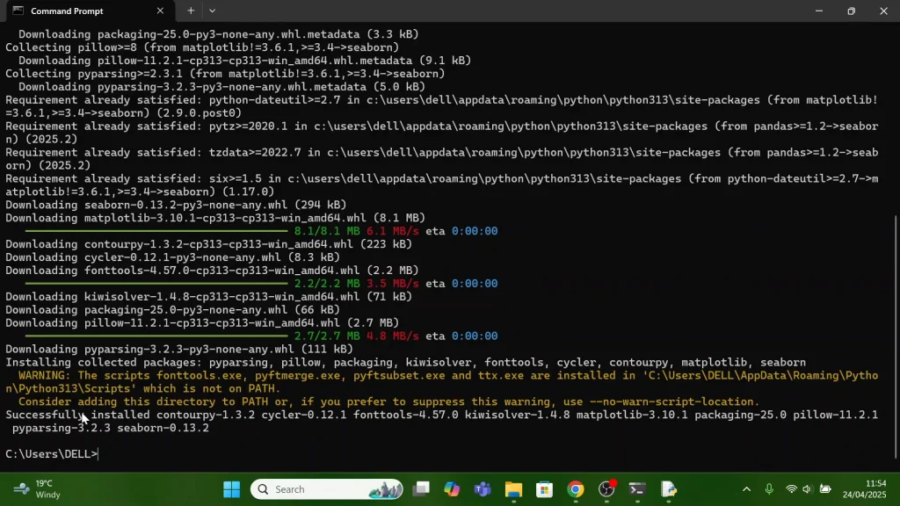Click 'Collecting pillow>=8' line
The image size is (900, 506).
(x=202, y=47)
